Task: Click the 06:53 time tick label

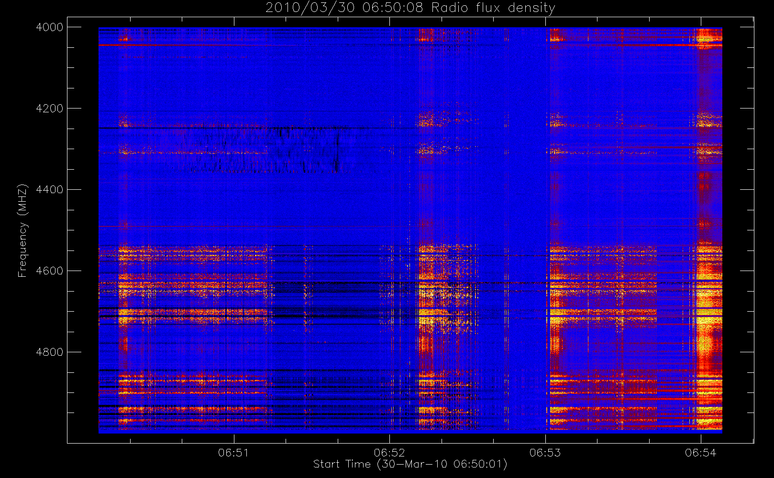Action: click(x=545, y=453)
